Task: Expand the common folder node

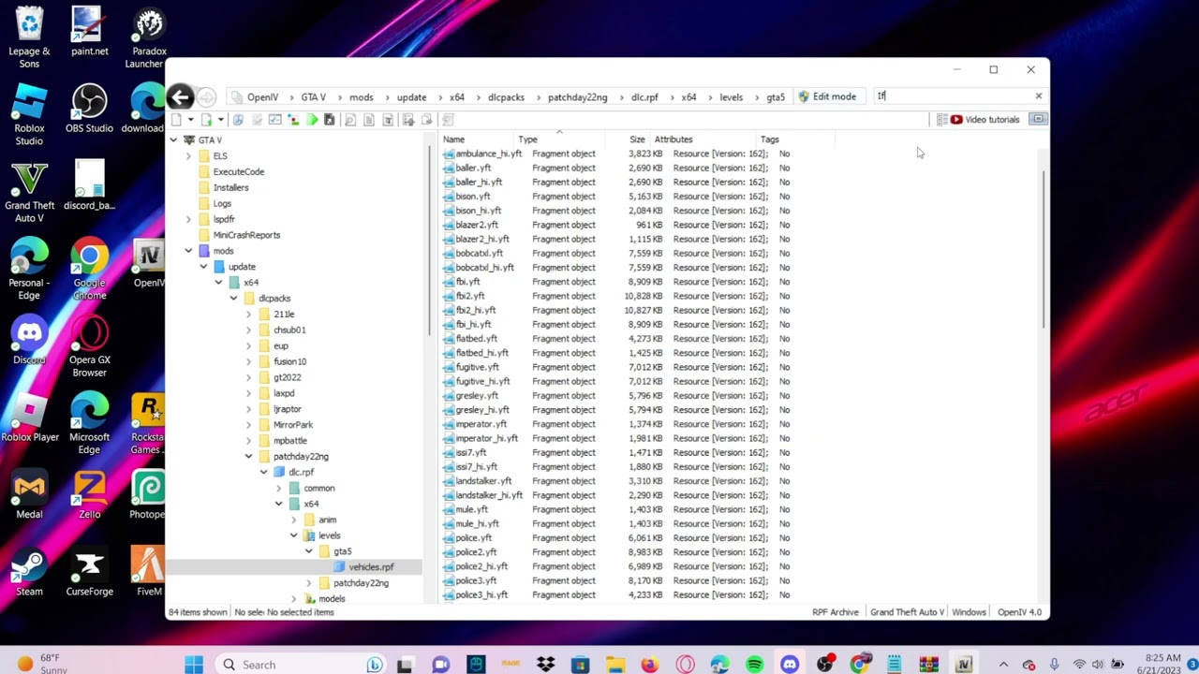Action: point(278,488)
